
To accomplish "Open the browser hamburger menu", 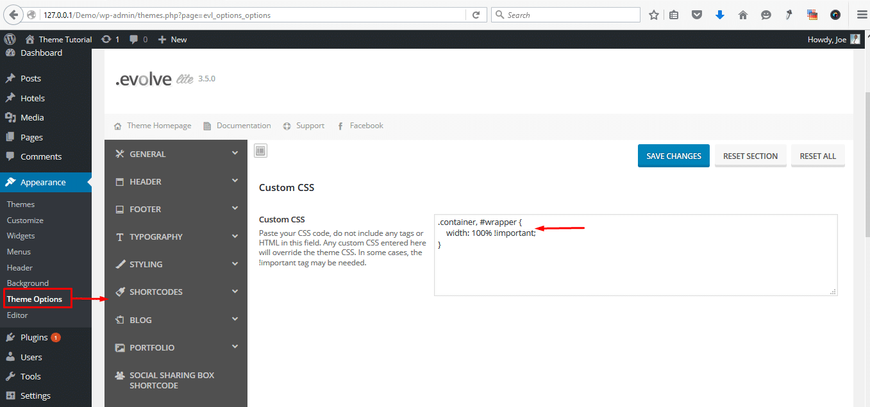I will pos(862,15).
